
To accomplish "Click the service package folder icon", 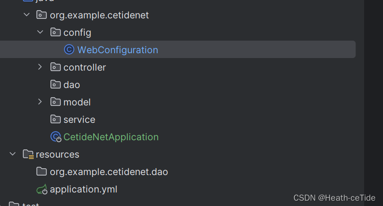I will 56,119.
